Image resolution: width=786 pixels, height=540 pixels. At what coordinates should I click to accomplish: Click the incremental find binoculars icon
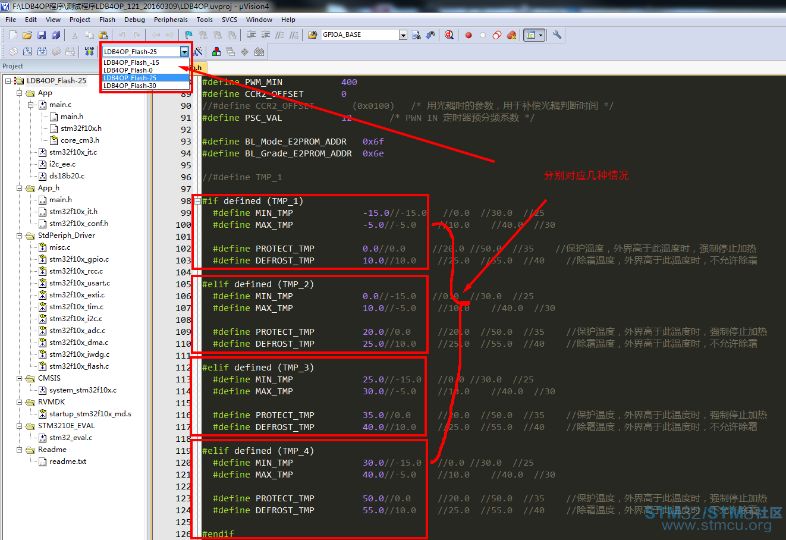coord(430,35)
